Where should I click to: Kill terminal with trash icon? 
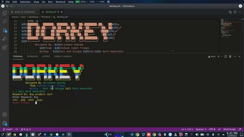pyautogui.click(x=230, y=57)
